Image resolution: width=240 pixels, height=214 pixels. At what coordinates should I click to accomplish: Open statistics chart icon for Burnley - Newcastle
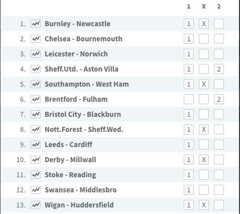[x=36, y=24]
